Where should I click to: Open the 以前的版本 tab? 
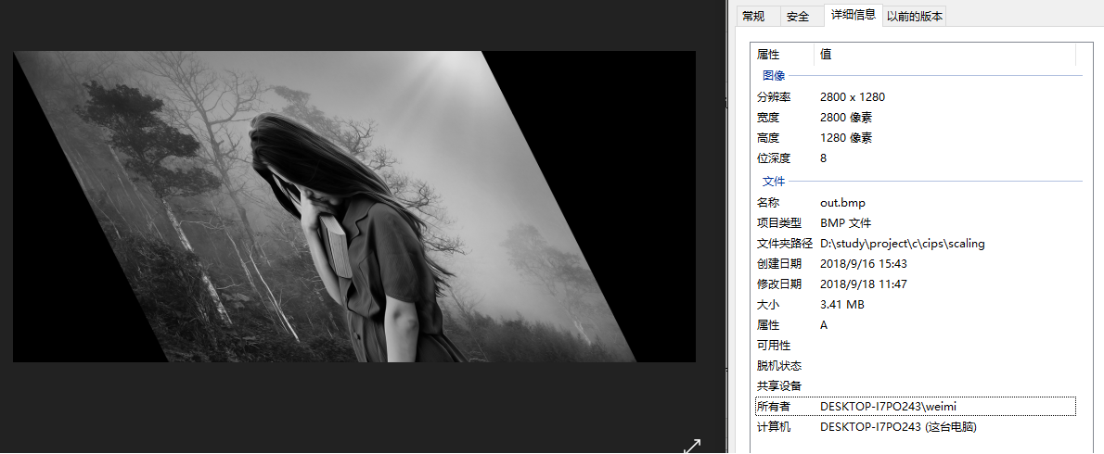click(x=915, y=16)
